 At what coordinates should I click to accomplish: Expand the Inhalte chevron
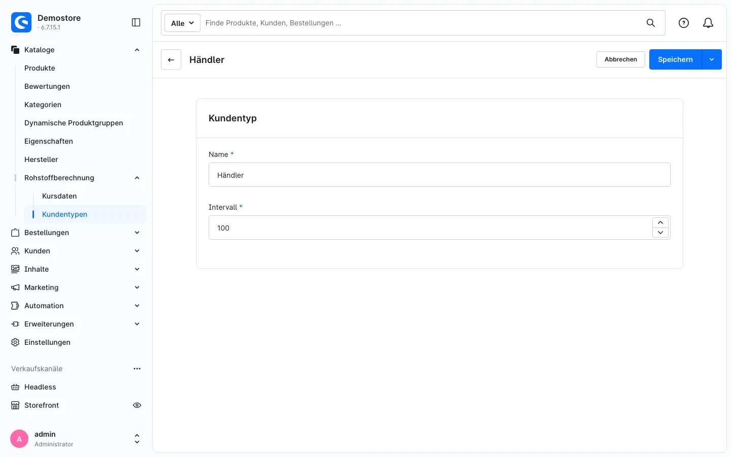[137, 269]
